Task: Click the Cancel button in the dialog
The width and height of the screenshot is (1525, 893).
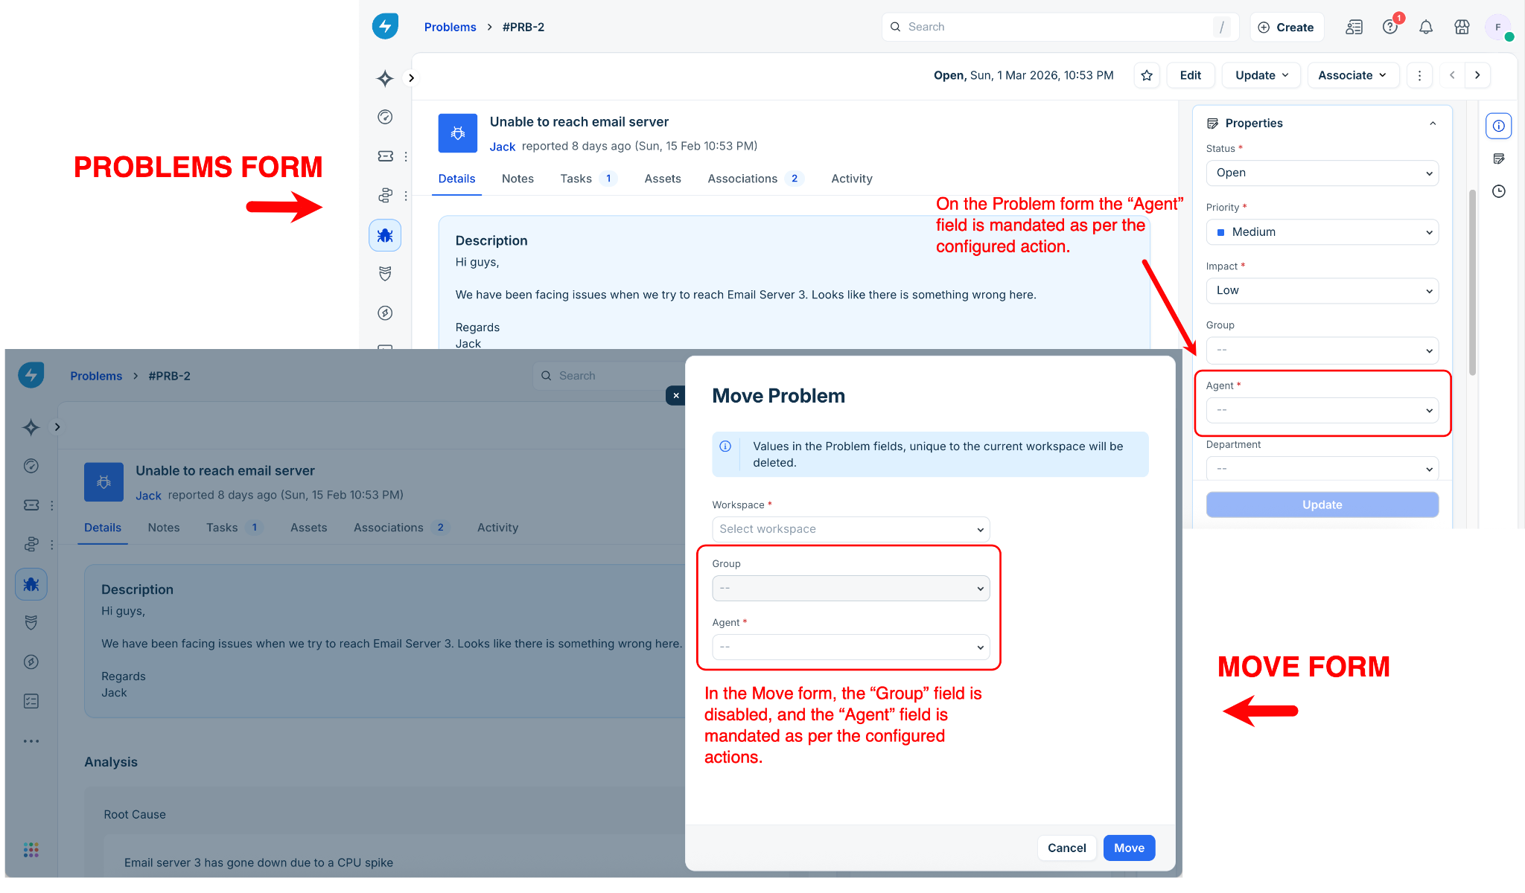Action: (x=1066, y=848)
